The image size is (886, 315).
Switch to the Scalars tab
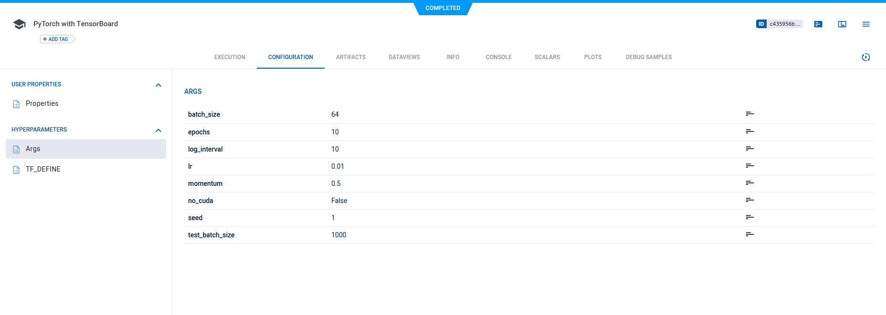[x=547, y=57]
